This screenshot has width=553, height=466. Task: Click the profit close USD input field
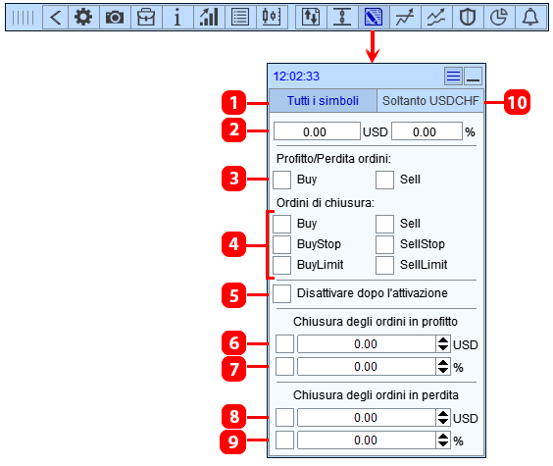click(367, 344)
